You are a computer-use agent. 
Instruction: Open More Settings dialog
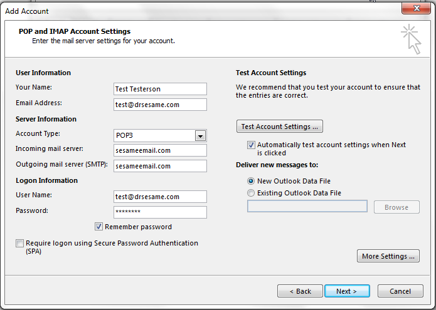(388, 256)
